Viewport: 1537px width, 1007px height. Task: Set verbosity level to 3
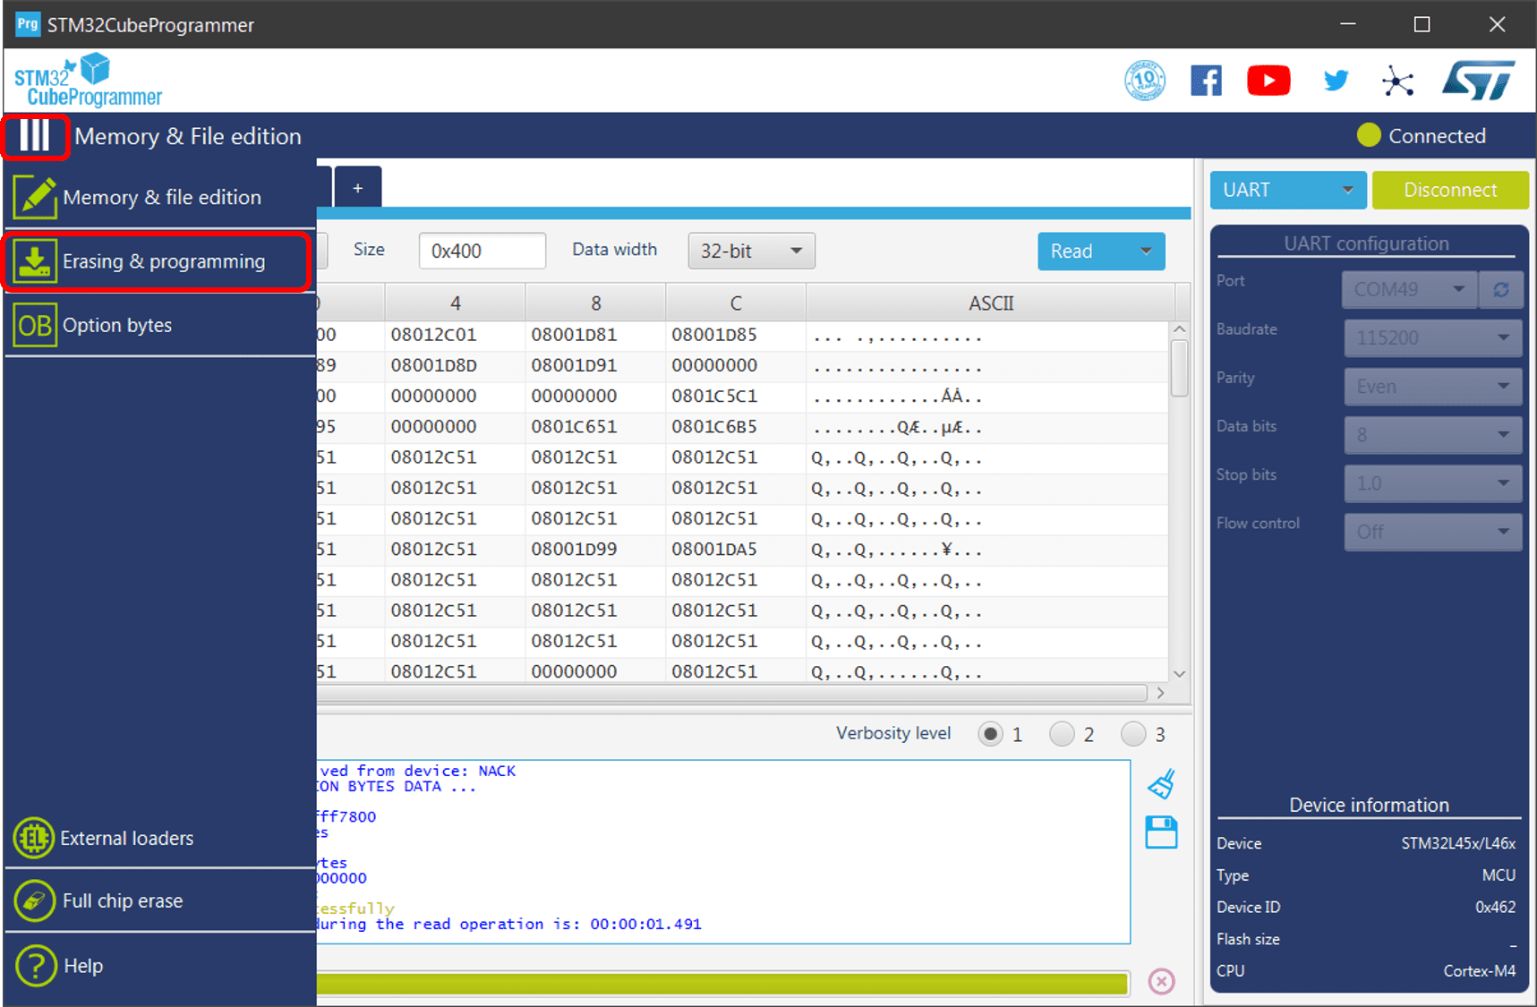click(x=1133, y=735)
